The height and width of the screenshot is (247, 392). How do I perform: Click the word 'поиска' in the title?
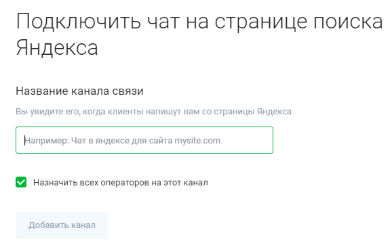click(x=348, y=22)
